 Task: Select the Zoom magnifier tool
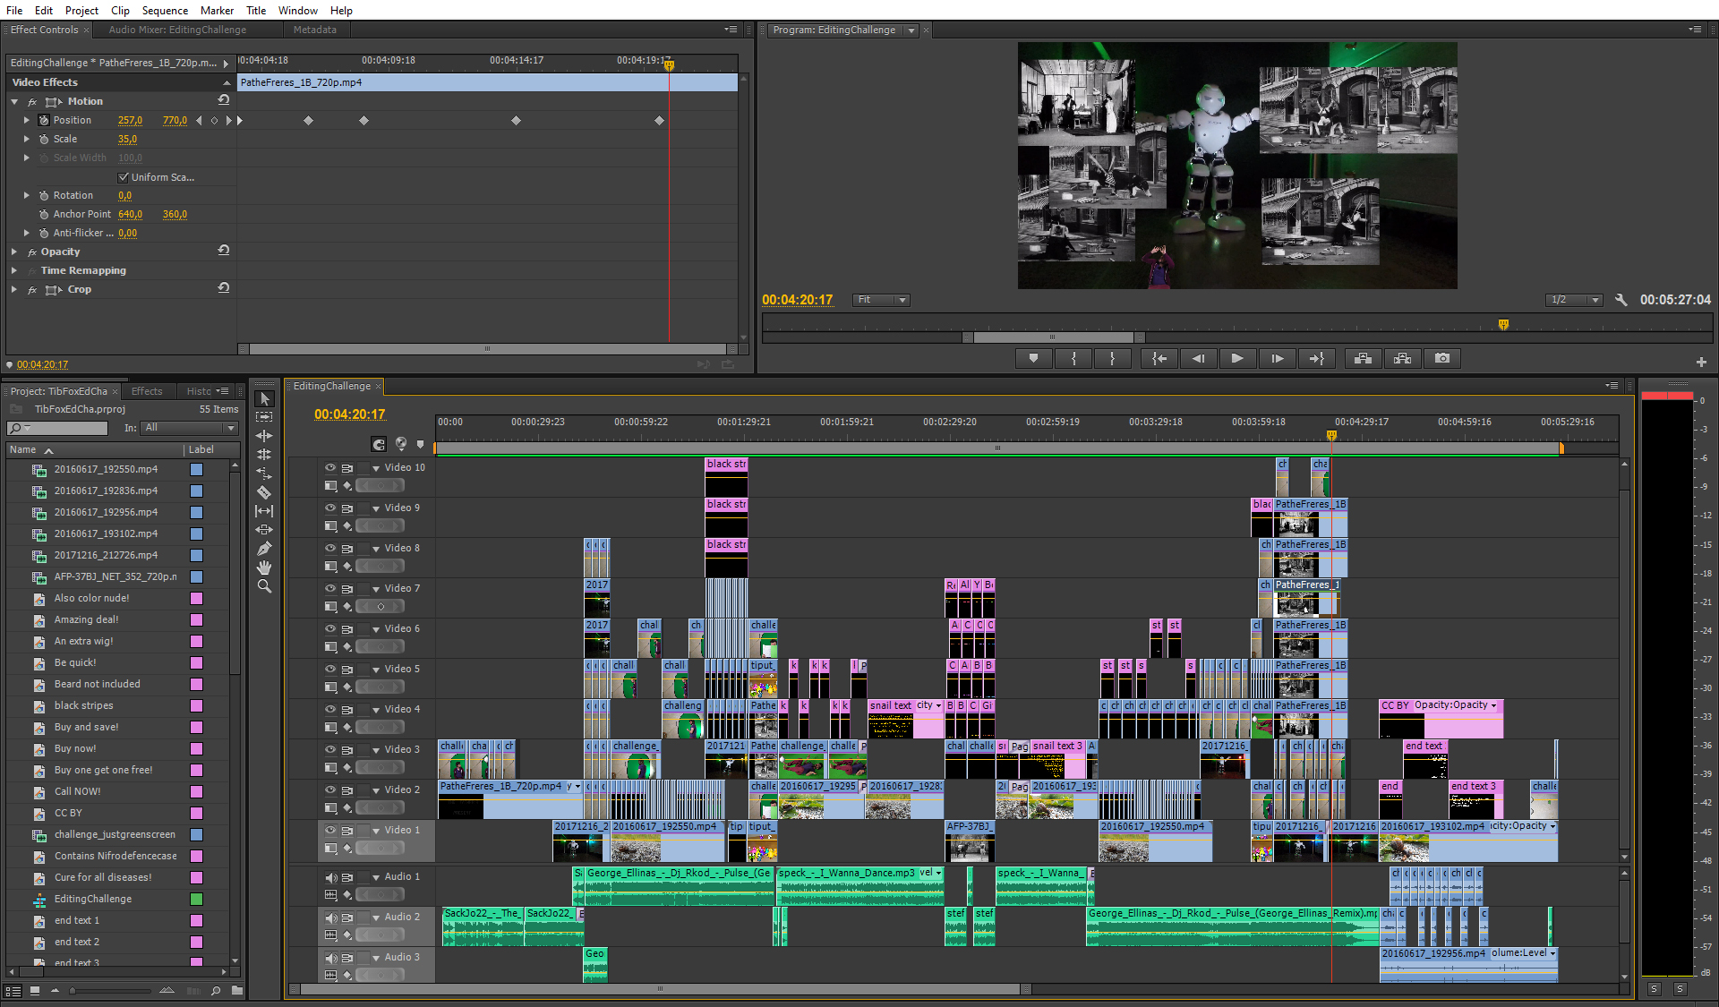pos(264,586)
